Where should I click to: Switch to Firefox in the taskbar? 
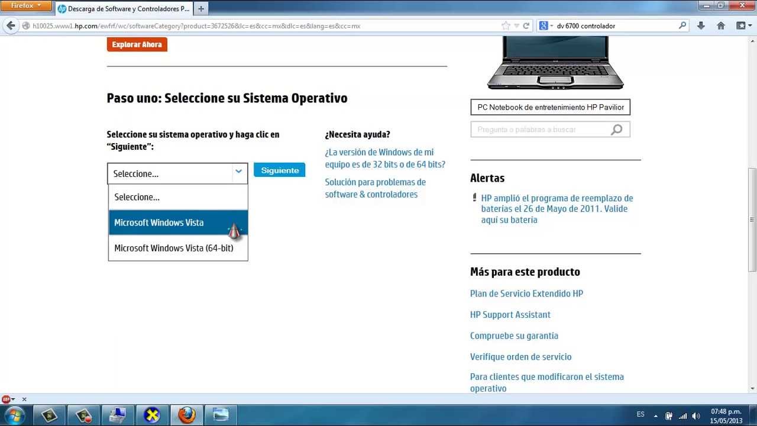[187, 415]
